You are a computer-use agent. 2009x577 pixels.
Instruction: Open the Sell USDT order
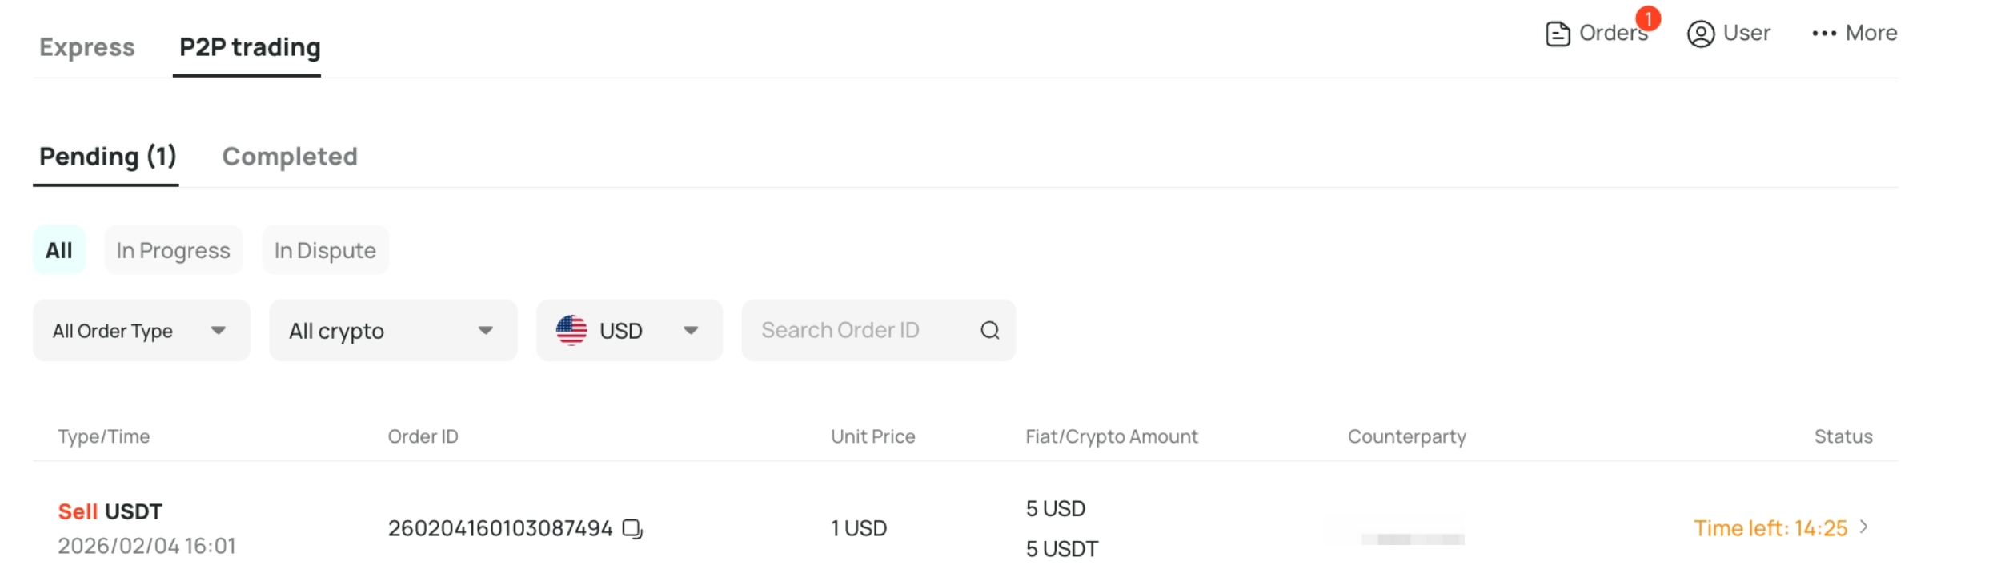(x=110, y=512)
